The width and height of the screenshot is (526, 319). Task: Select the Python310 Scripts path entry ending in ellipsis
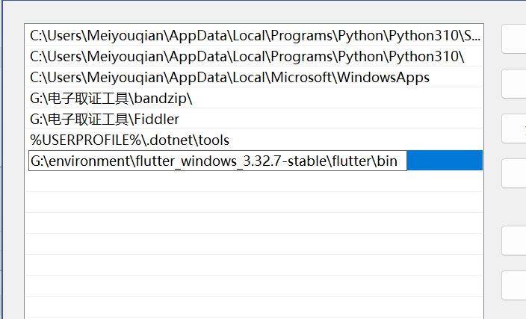tap(254, 35)
